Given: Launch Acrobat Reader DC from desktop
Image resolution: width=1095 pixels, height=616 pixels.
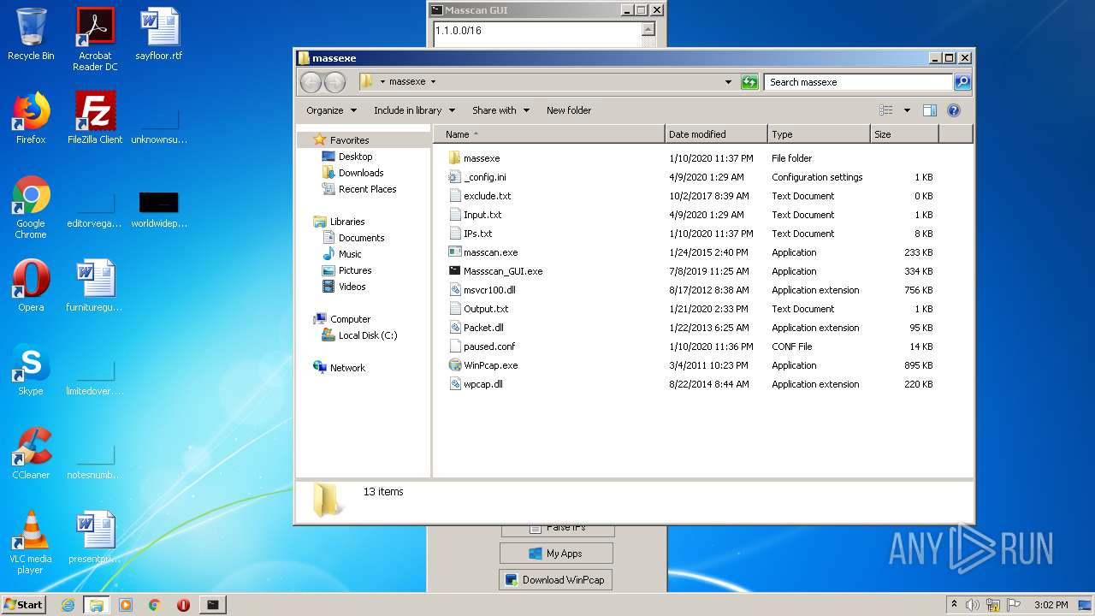Looking at the screenshot, I should coord(95,38).
